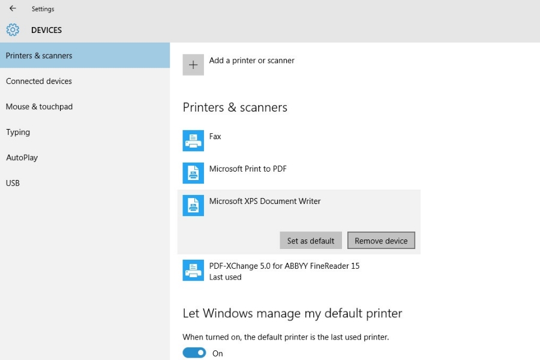Select the Fax device entry
Viewport: 540px width, 360px height.
click(215, 137)
